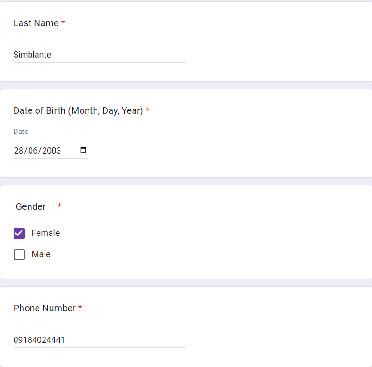Uncheck the Female checkbox

point(19,233)
